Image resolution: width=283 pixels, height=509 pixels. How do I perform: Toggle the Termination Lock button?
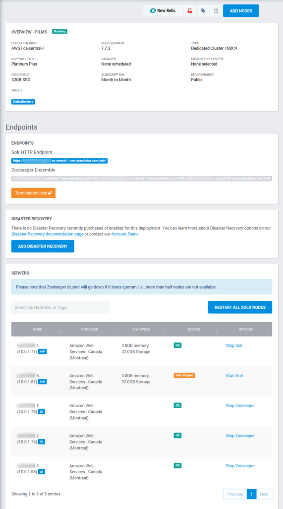click(x=33, y=193)
